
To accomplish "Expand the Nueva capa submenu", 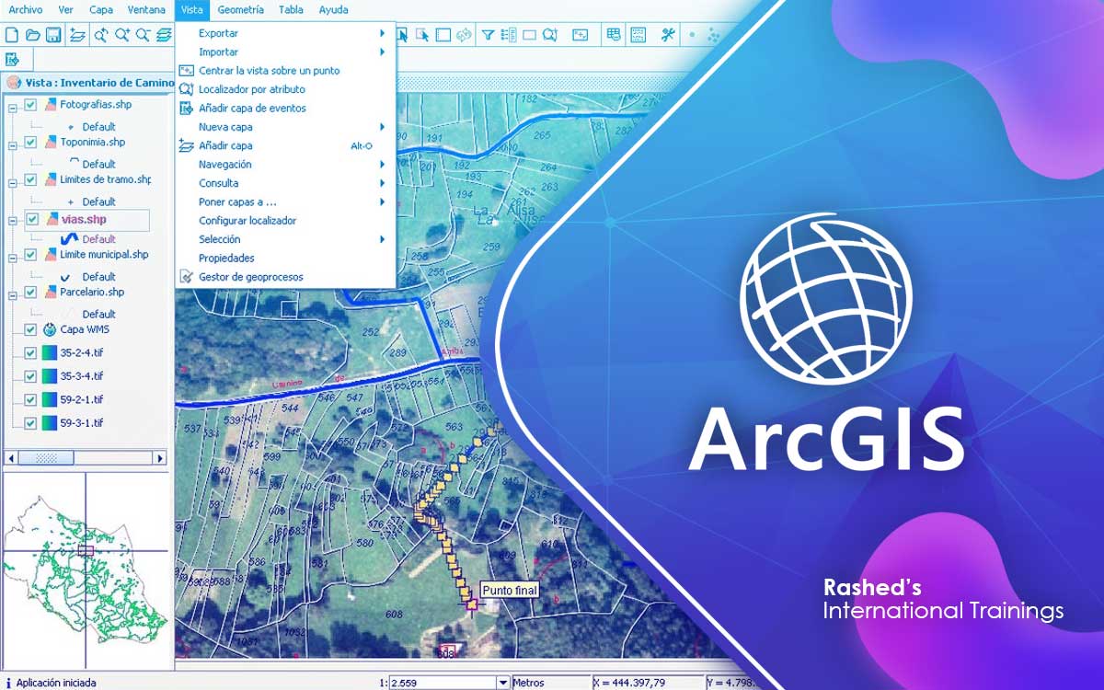I will pos(285,127).
